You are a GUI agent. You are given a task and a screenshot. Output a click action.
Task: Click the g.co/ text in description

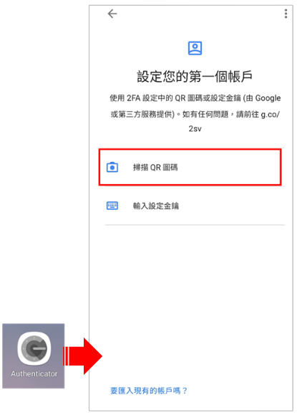pyautogui.click(x=271, y=115)
